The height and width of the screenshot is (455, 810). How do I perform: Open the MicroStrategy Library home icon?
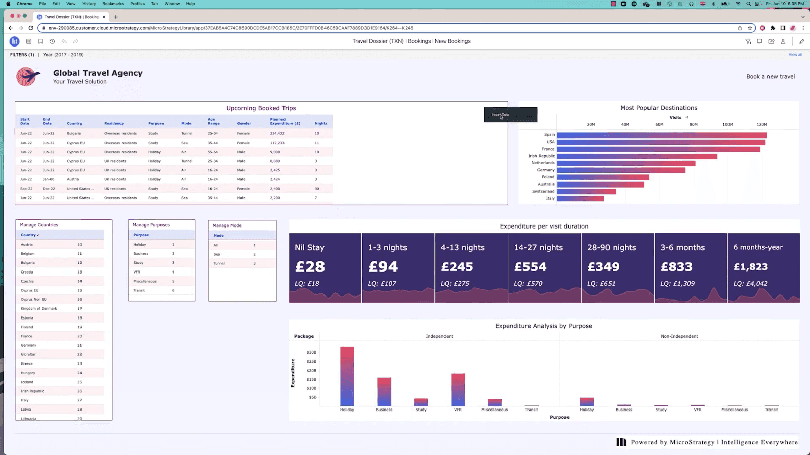(x=14, y=41)
